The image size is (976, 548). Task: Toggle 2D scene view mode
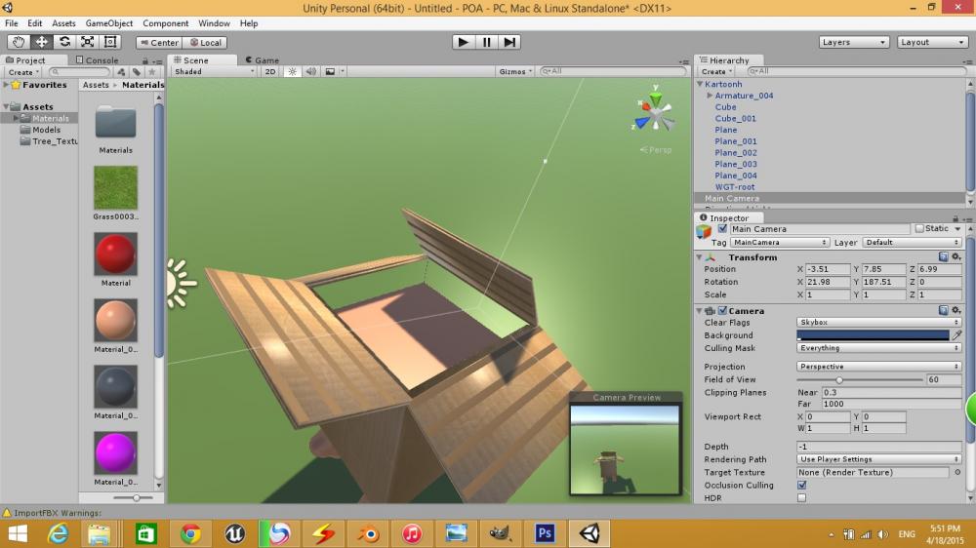pos(270,71)
